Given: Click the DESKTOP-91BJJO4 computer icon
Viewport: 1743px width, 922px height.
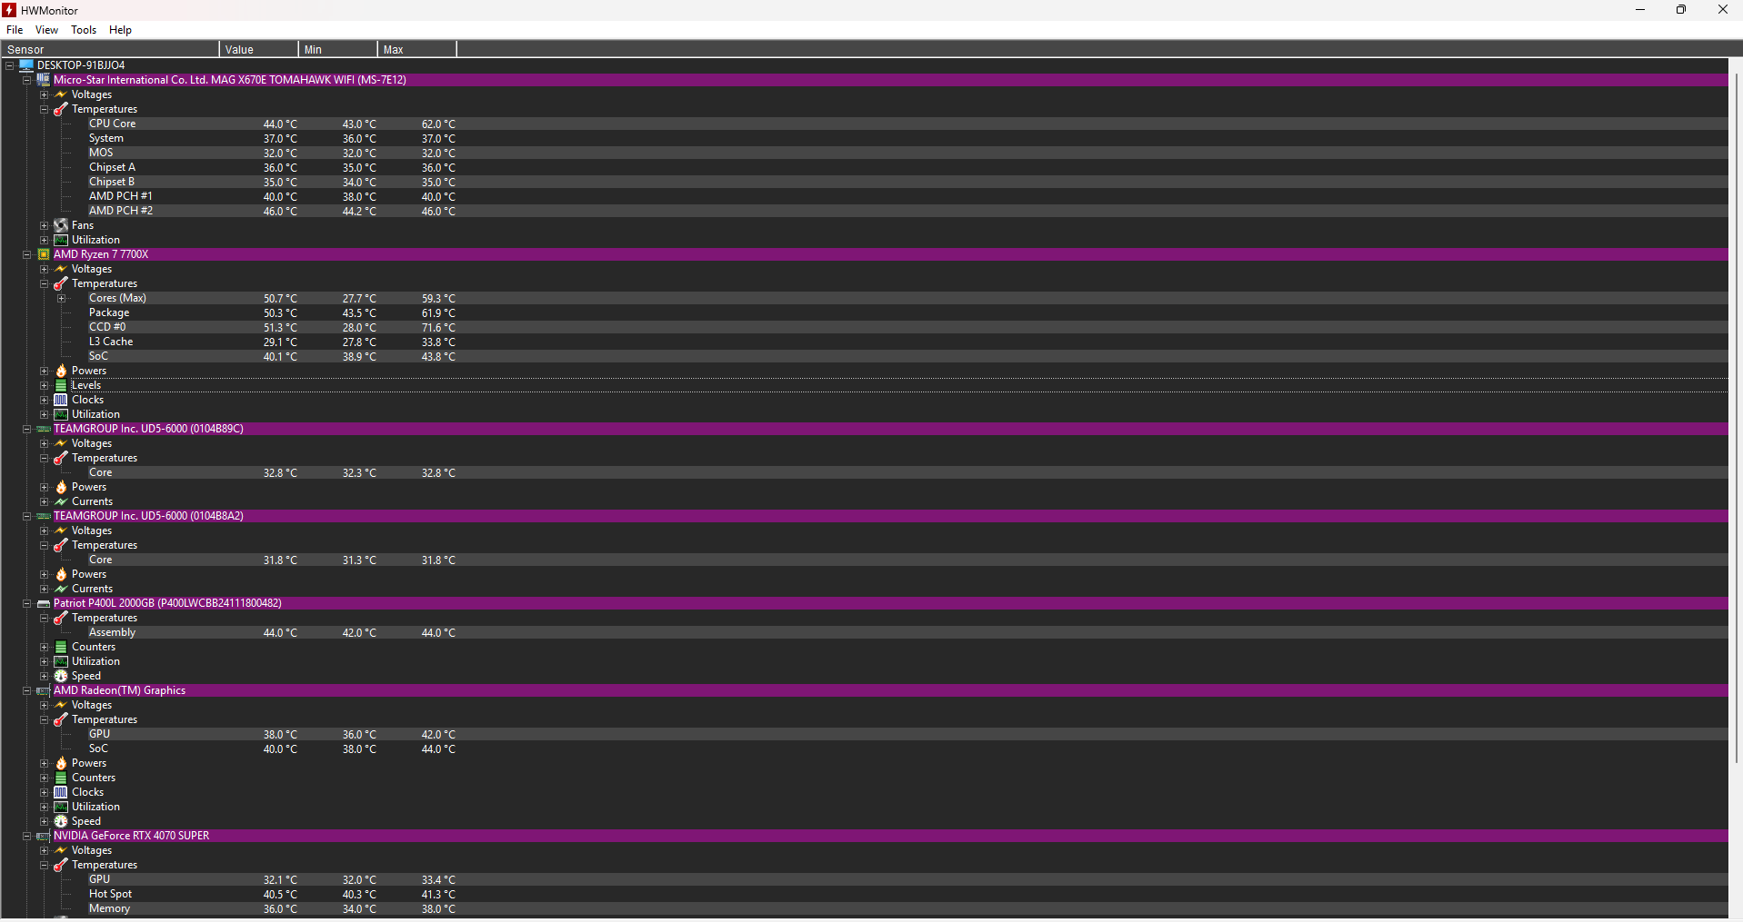Looking at the screenshot, I should (26, 65).
